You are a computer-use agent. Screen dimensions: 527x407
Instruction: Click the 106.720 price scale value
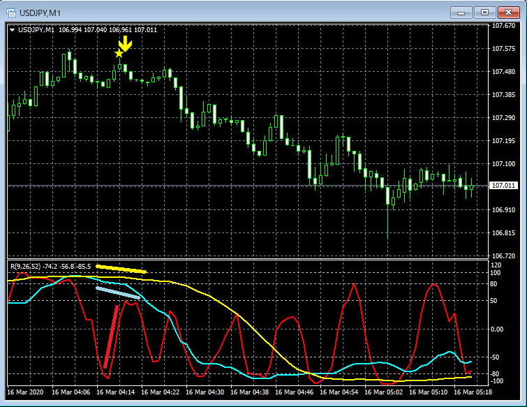(x=503, y=256)
